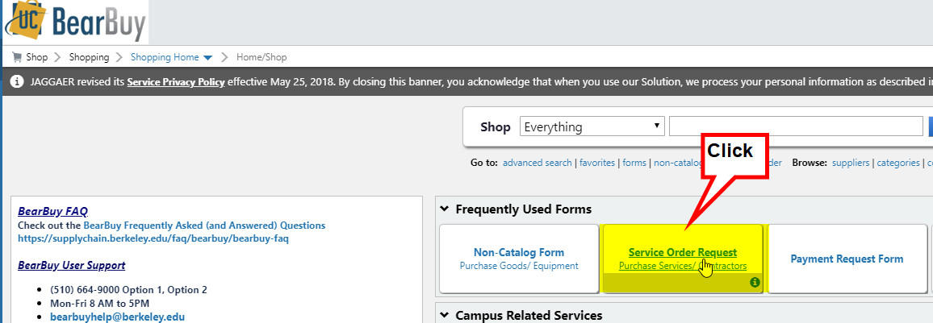The width and height of the screenshot is (933, 323).
Task: Go to the forms link
Action: (634, 163)
